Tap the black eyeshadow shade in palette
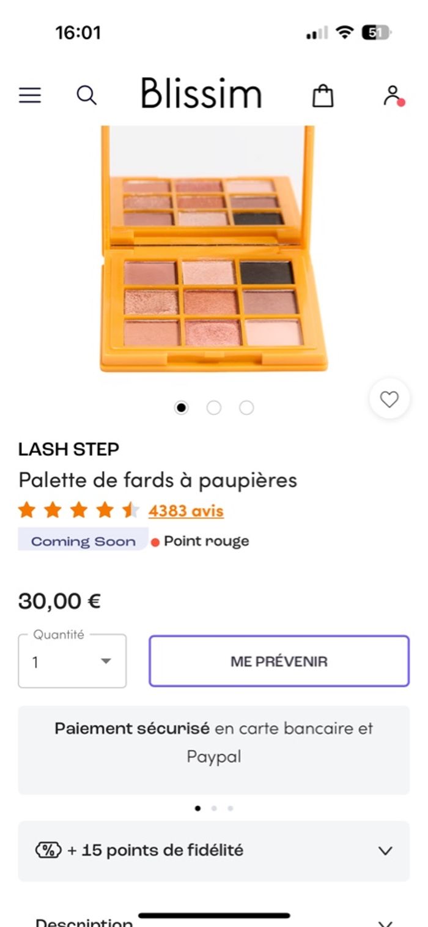428x927 pixels. [267, 272]
